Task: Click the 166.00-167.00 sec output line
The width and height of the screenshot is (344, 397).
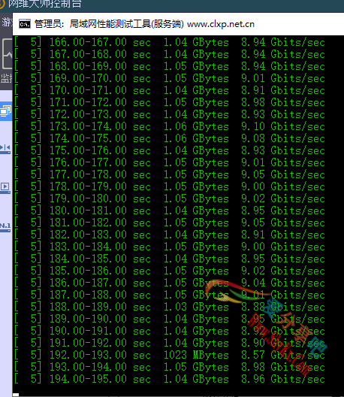Action: click(x=170, y=42)
